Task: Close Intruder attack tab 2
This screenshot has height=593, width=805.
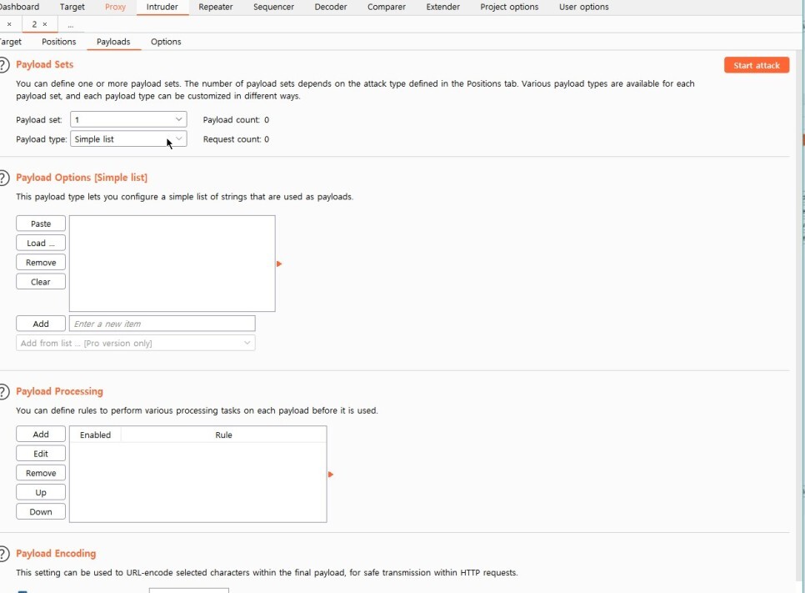Action: pyautogui.click(x=45, y=24)
